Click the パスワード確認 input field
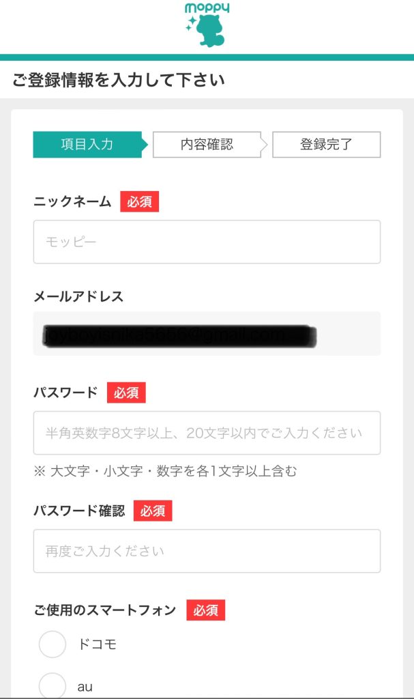This screenshot has width=414, height=699. tap(207, 551)
